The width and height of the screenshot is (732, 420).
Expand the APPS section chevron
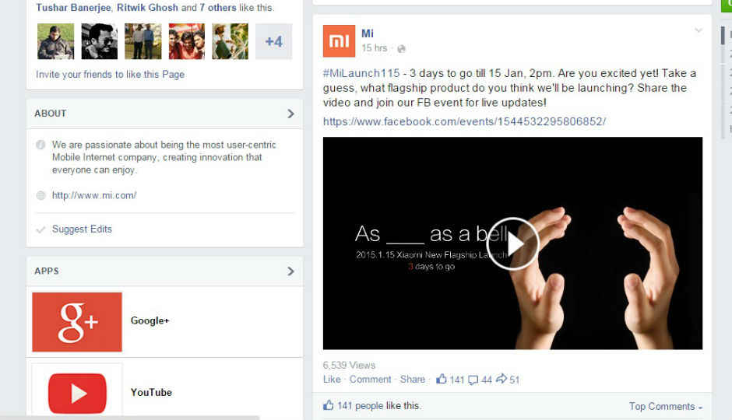click(x=290, y=271)
